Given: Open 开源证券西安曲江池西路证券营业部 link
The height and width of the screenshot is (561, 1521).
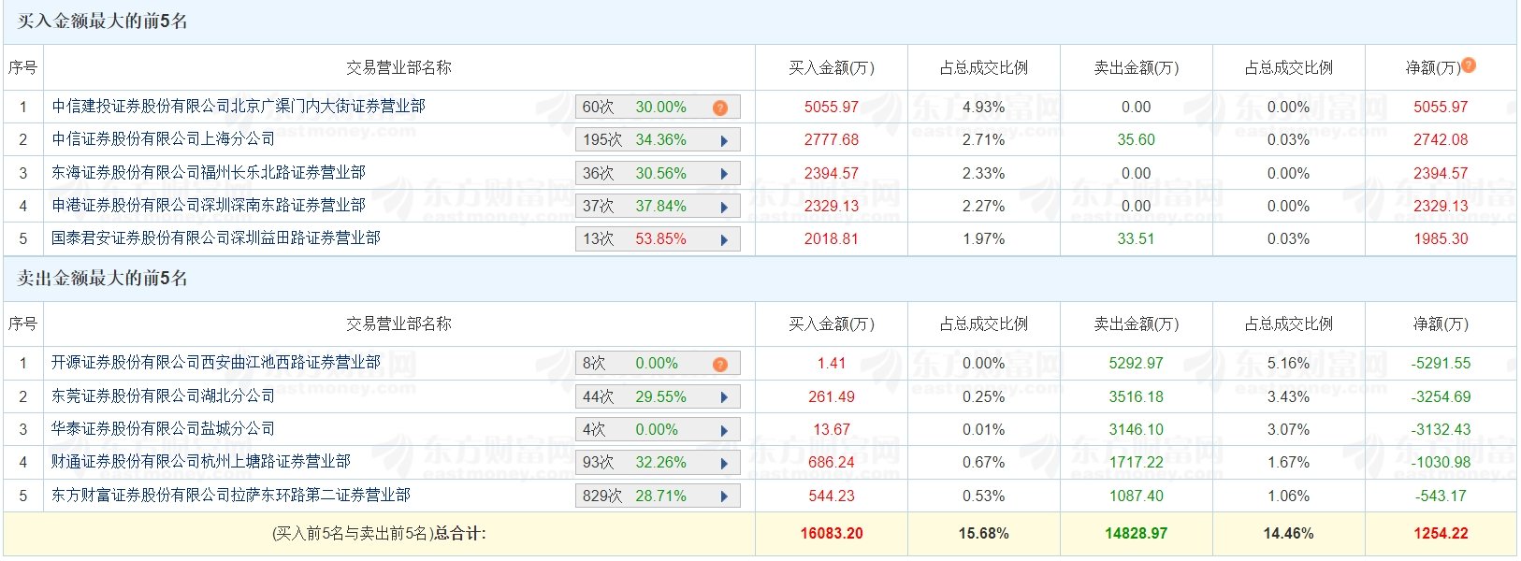Looking at the screenshot, I should coord(216,363).
